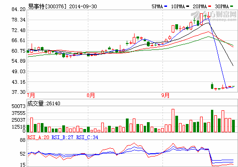Viewport: 238px width, 167px height.
Task: Click the date 2014-09-30 in header
Action: pos(83,6)
